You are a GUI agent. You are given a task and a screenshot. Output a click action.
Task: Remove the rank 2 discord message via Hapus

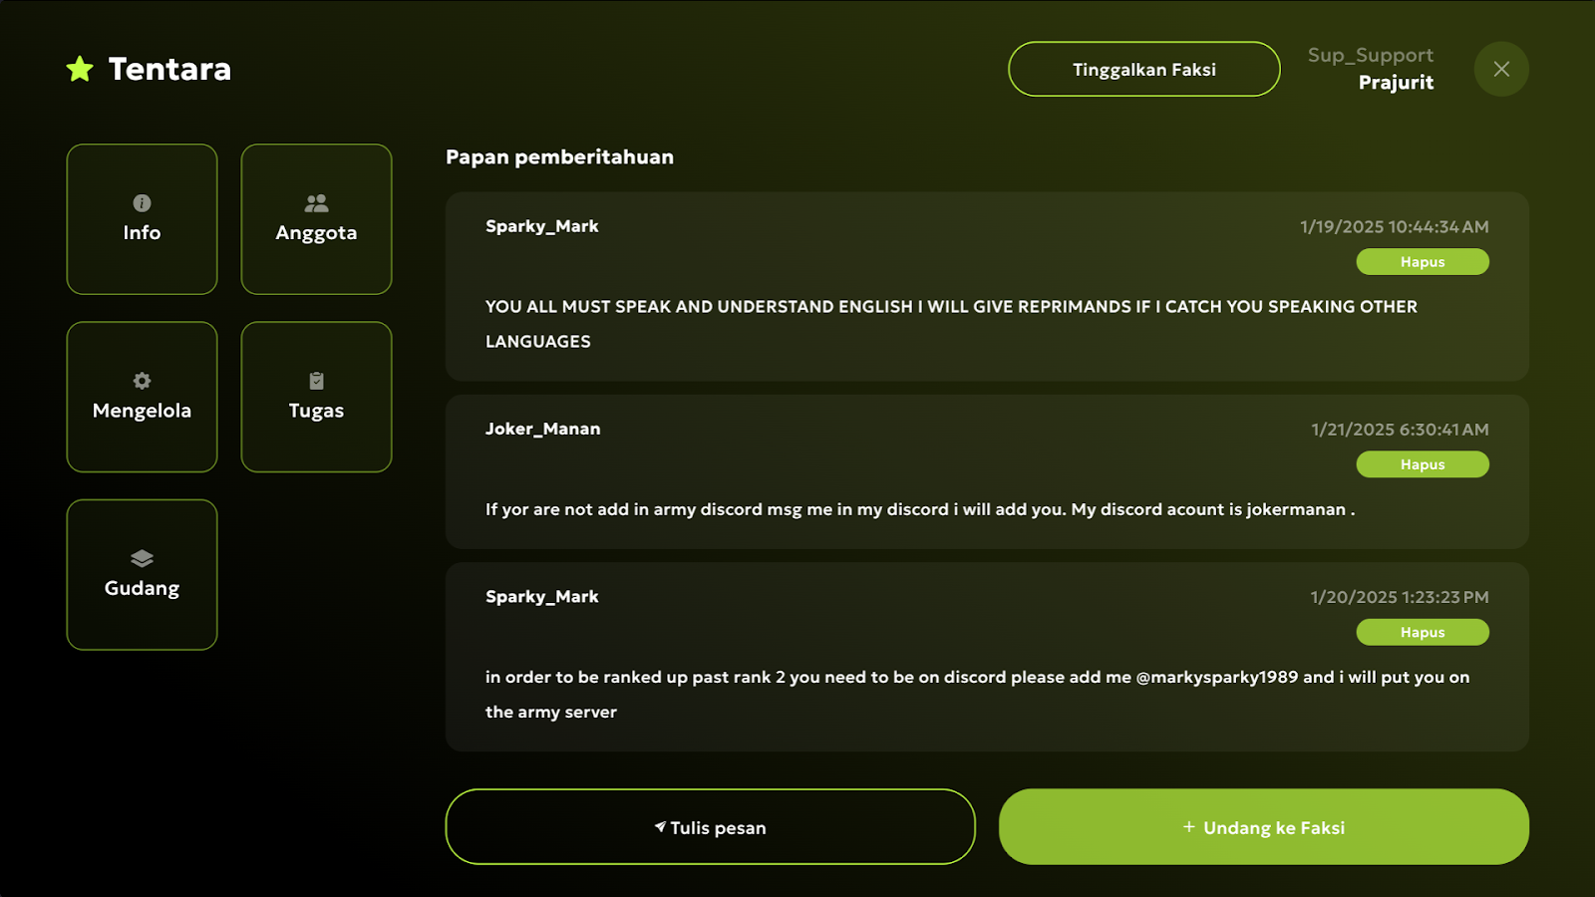coord(1423,632)
